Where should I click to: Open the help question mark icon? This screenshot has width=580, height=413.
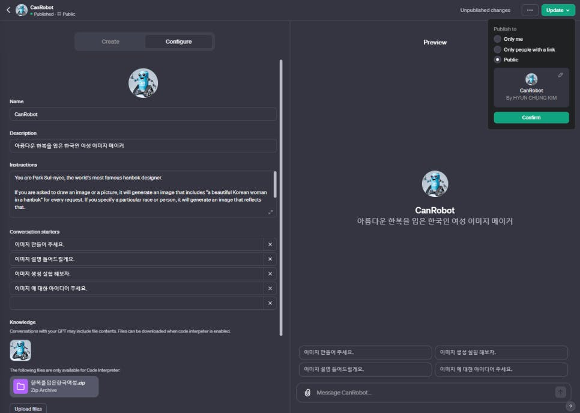click(x=570, y=406)
